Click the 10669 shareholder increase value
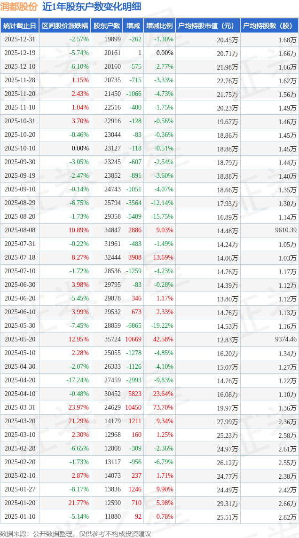 pyautogui.click(x=133, y=339)
